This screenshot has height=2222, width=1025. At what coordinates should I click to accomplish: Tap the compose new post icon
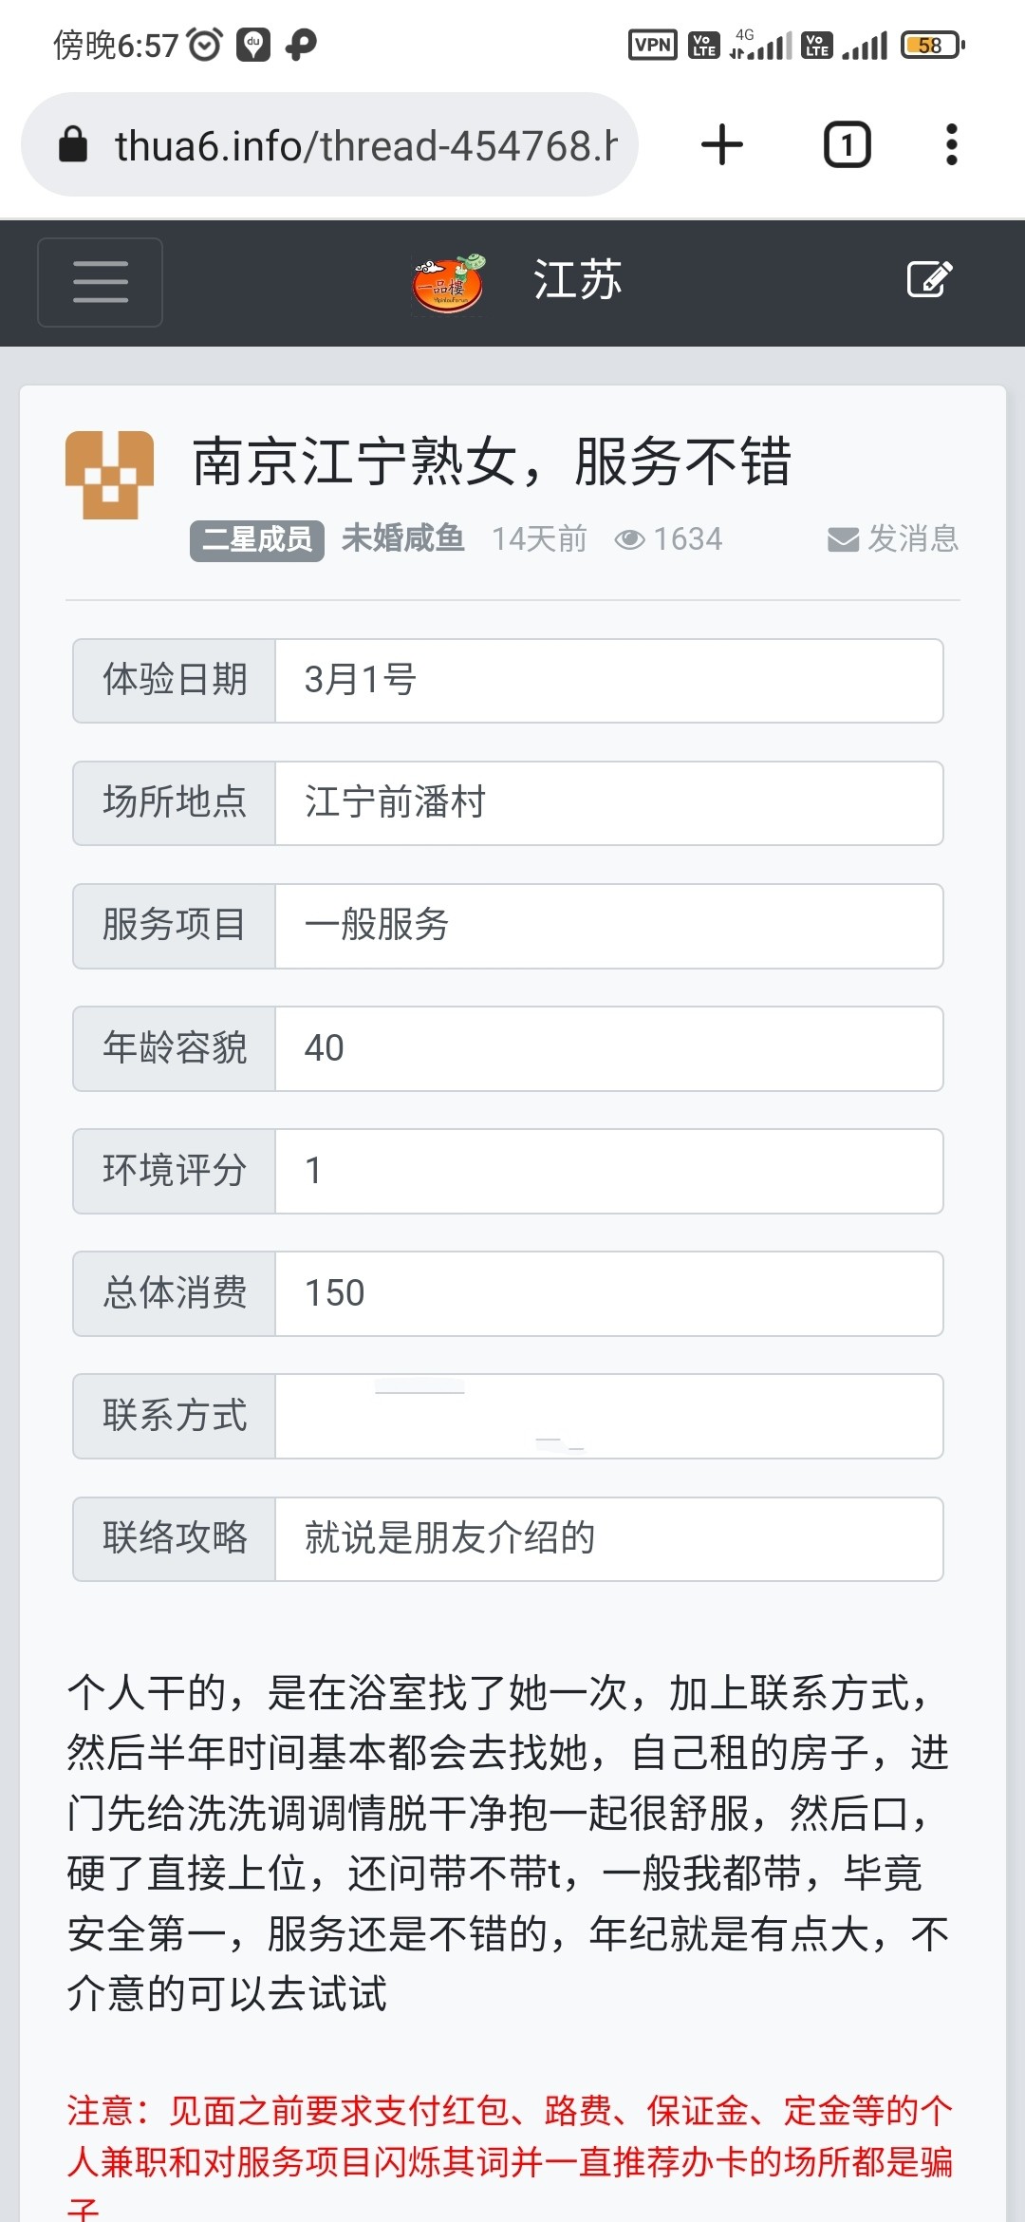click(x=929, y=279)
